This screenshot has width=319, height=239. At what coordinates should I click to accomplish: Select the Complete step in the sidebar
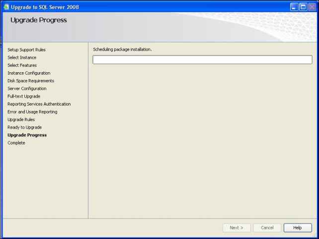click(16, 143)
